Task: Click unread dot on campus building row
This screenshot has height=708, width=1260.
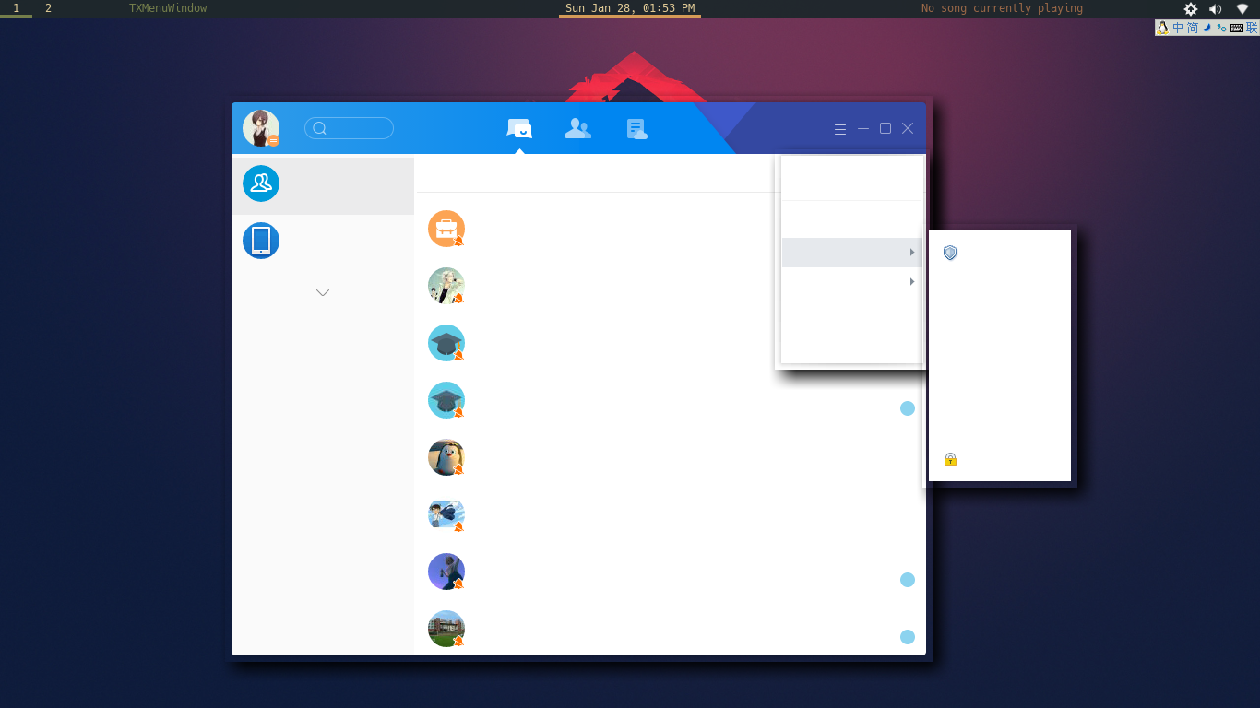Action: (x=908, y=637)
